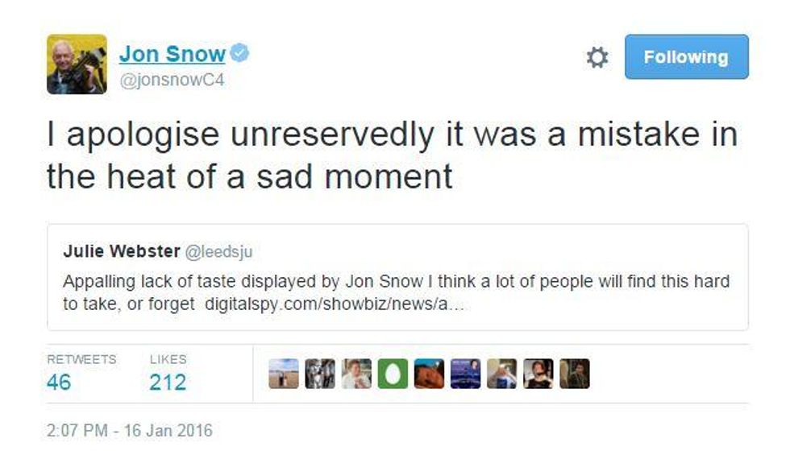
Task: Open the gear settings menu beside Following
Action: 597,57
